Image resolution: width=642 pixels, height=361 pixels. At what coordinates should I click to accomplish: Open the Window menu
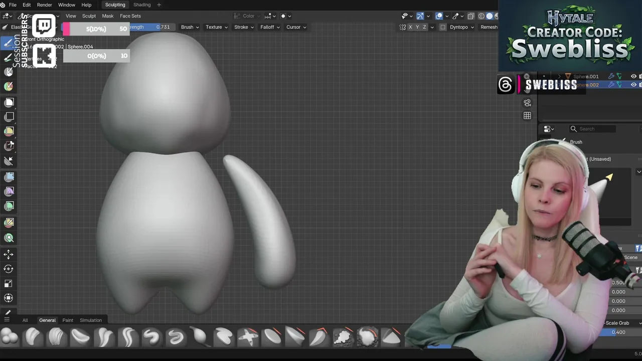pyautogui.click(x=67, y=5)
